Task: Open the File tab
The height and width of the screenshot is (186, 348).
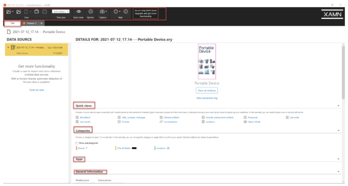Action: coord(13,23)
